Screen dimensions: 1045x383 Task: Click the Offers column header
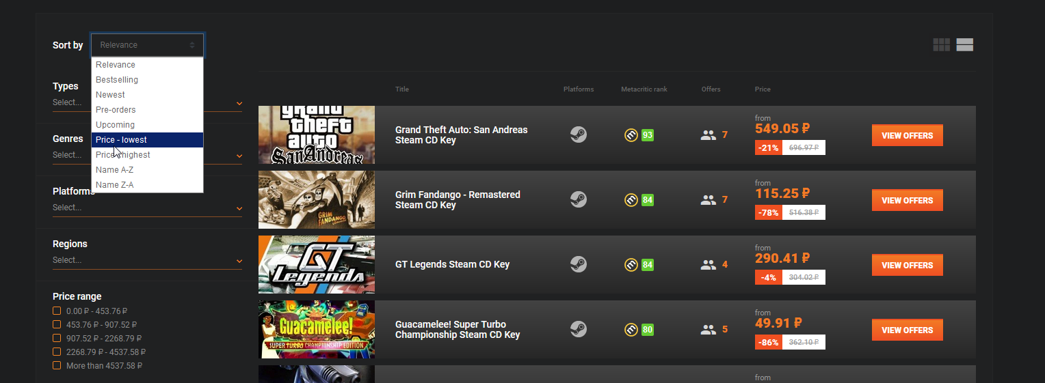[711, 89]
